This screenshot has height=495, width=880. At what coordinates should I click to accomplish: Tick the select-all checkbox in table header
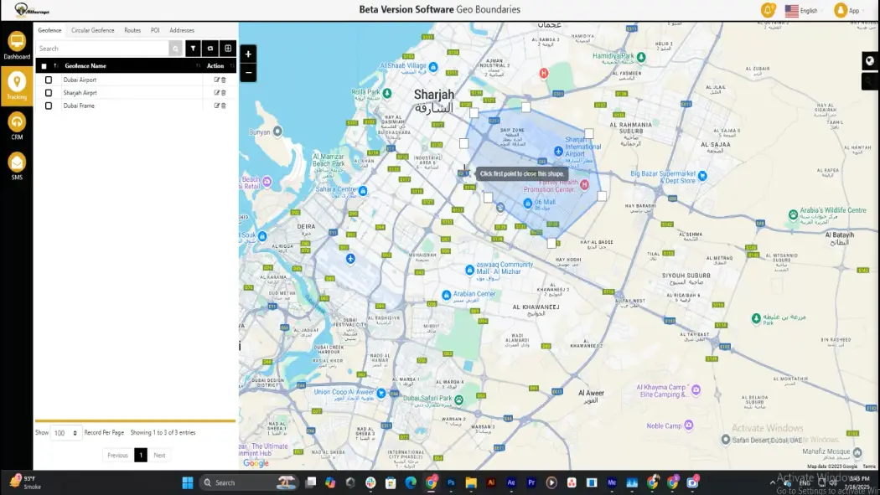point(44,66)
